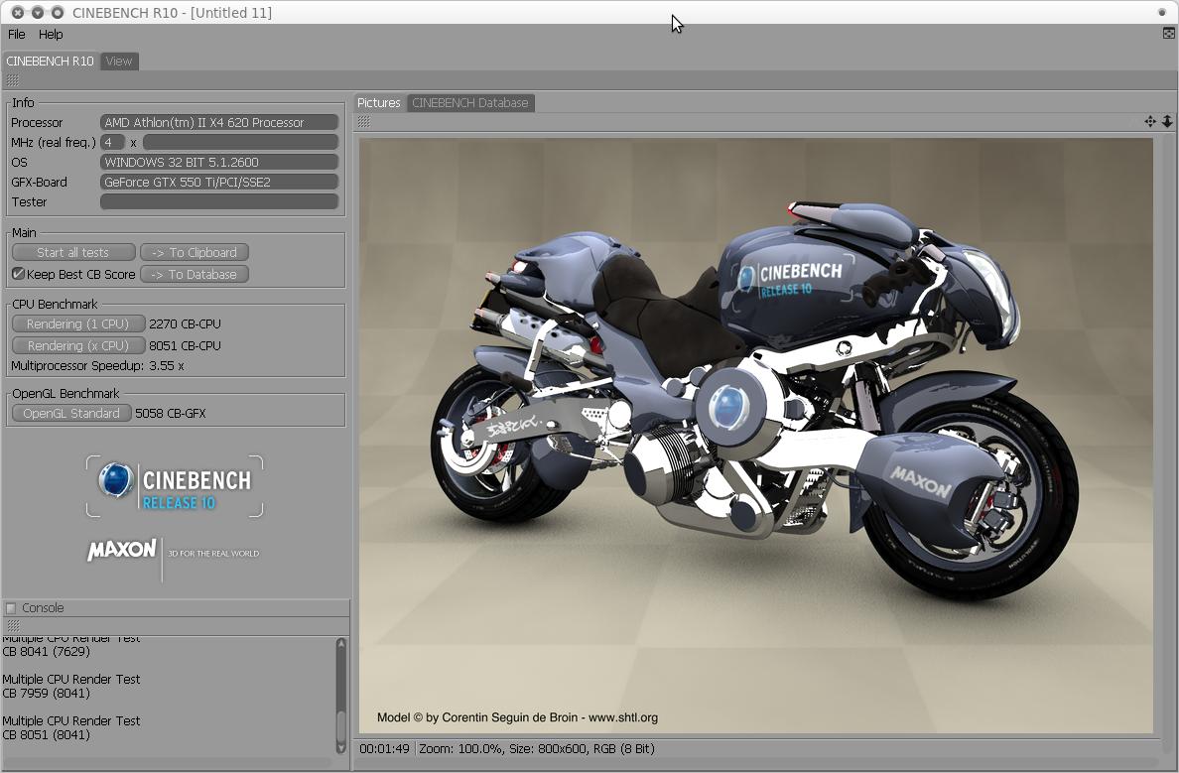
Task: Click the picture viewer pan/move icon
Action: [1149, 121]
